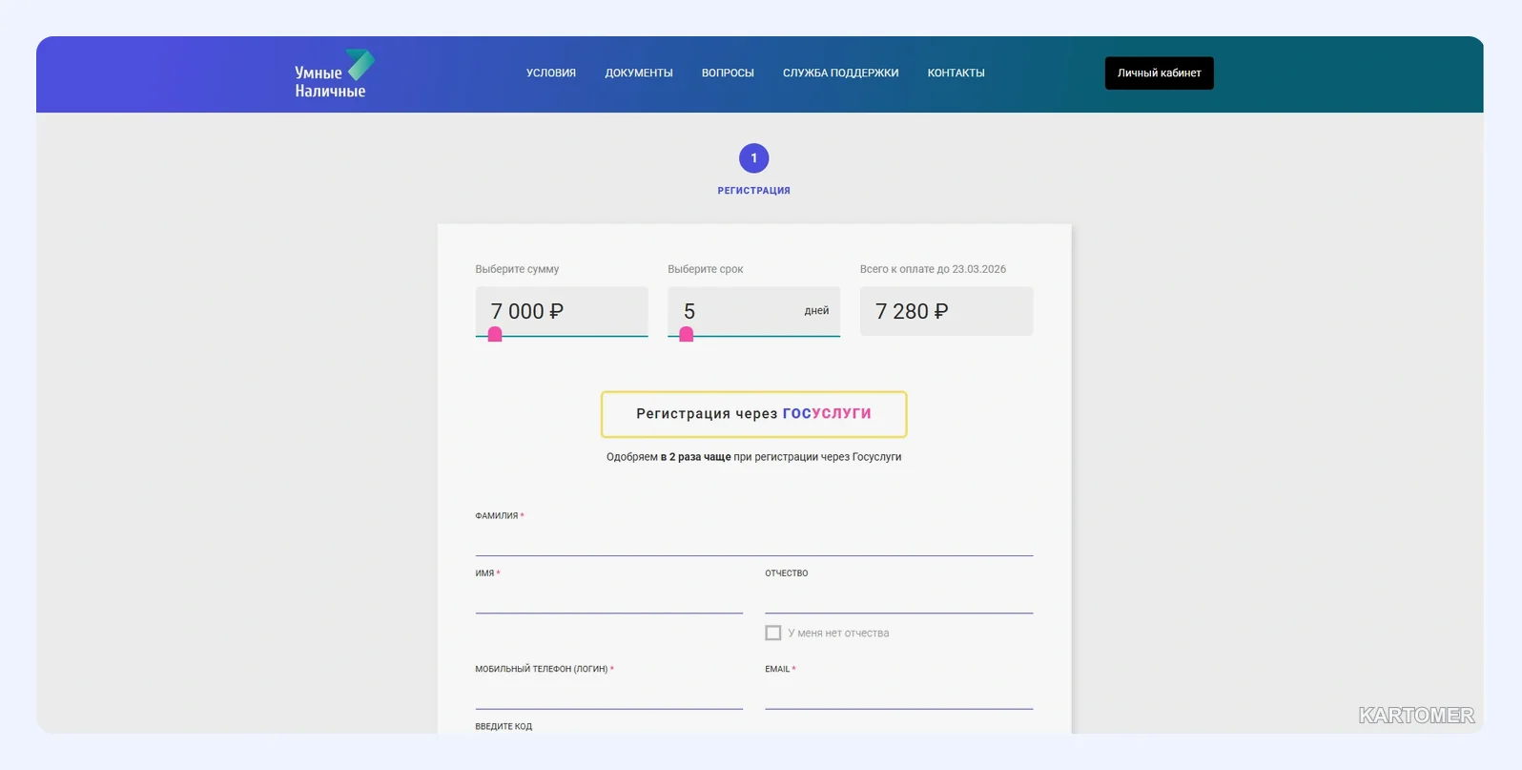Click the loan amount field showing 7 000 ₽
The height and width of the screenshot is (770, 1522).
pos(562,311)
